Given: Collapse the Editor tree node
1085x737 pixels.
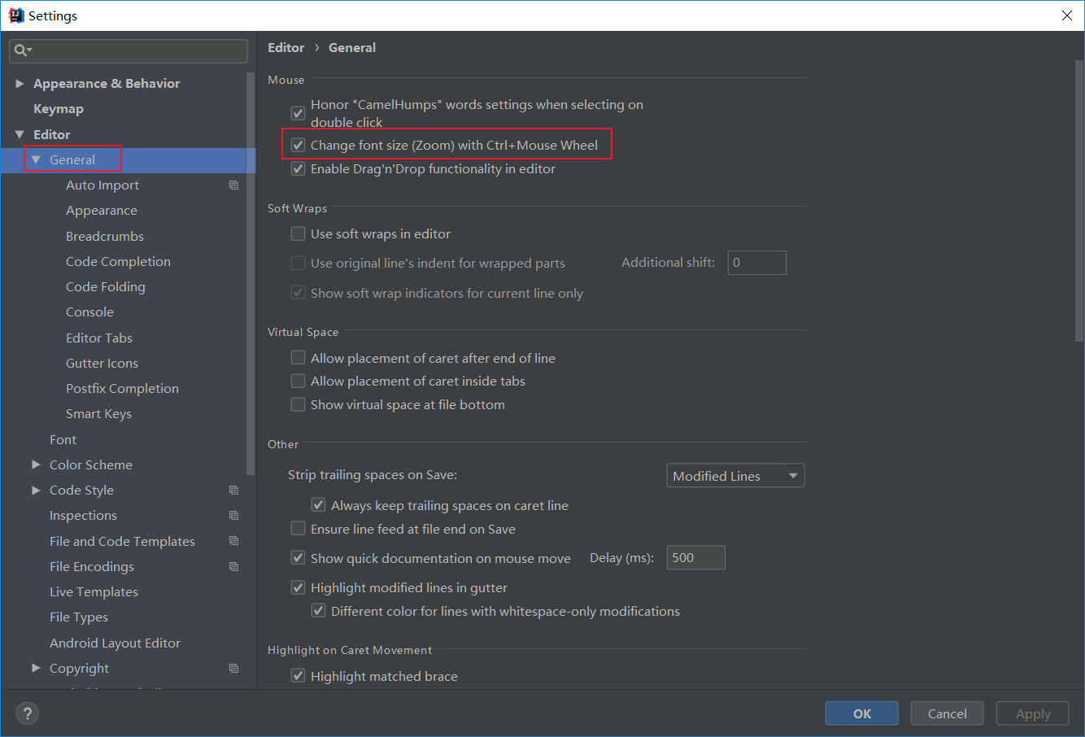Looking at the screenshot, I should (20, 134).
